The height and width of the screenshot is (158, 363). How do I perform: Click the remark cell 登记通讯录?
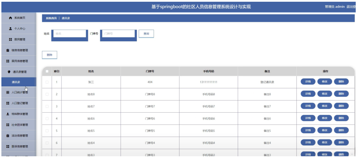pos(267,82)
